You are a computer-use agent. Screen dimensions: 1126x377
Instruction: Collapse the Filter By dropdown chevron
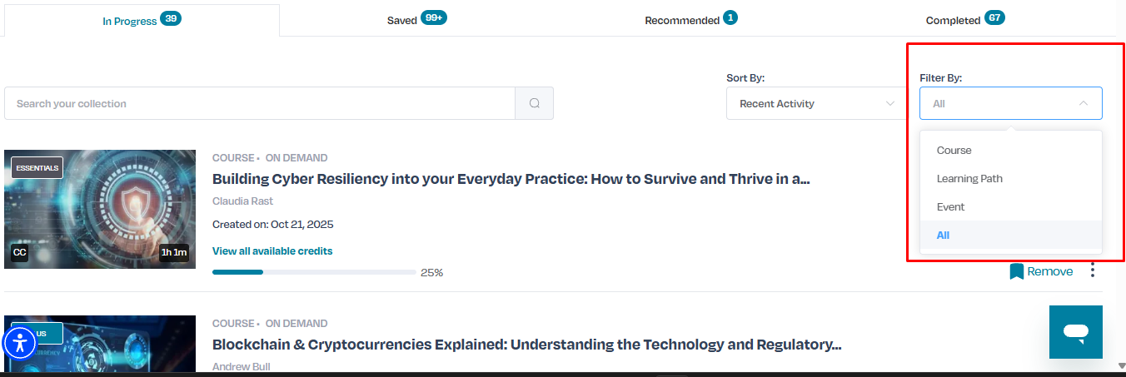(1083, 104)
